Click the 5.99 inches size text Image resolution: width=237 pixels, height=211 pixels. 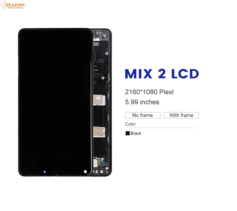pyautogui.click(x=142, y=102)
